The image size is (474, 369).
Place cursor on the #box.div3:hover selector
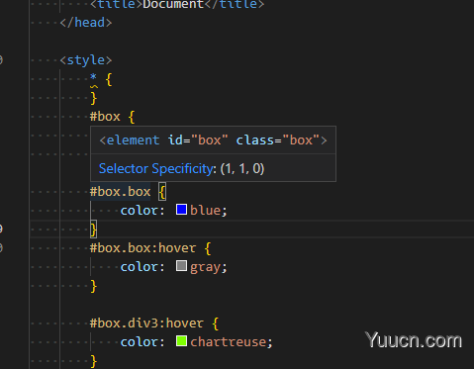[146, 323]
